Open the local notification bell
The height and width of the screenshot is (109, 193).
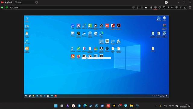(x=189, y=106)
